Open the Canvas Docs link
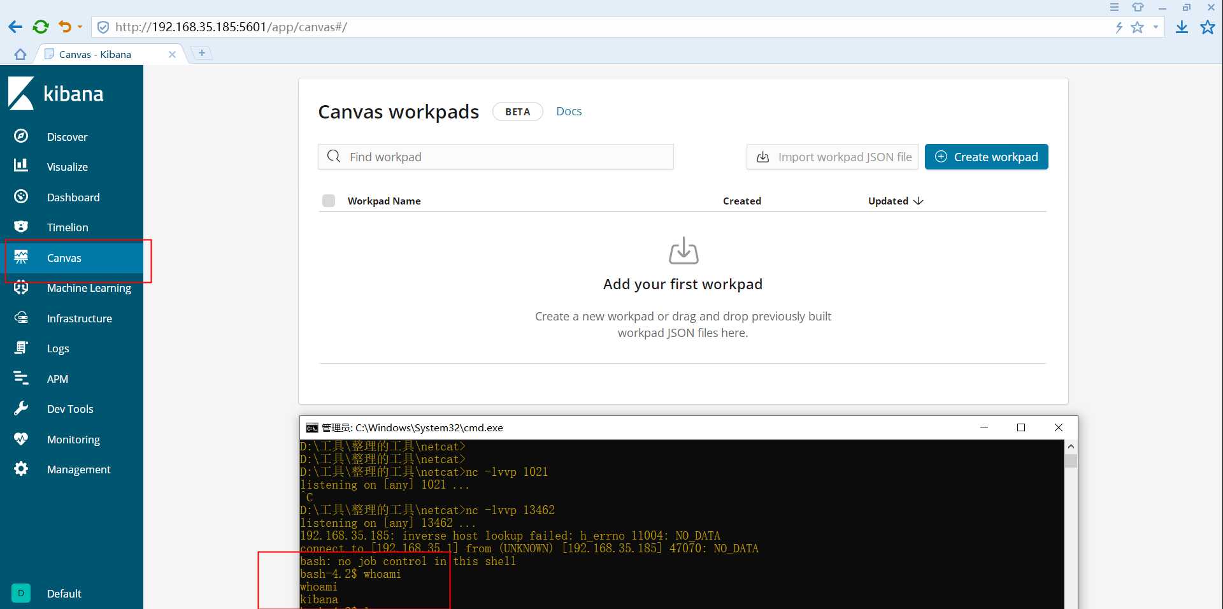Image resolution: width=1223 pixels, height=609 pixels. tap(569, 111)
